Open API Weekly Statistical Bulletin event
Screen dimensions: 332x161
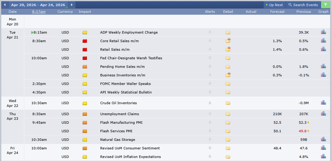coord(126,92)
